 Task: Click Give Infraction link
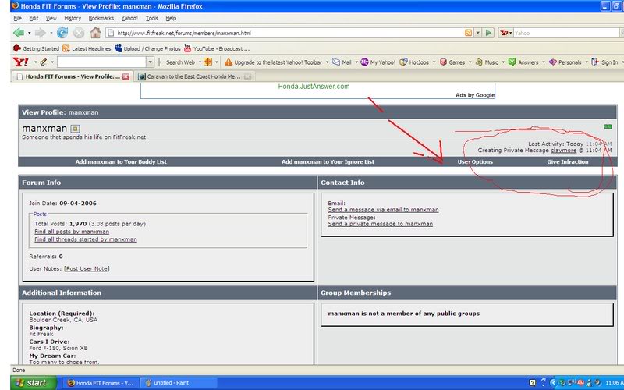(x=568, y=162)
